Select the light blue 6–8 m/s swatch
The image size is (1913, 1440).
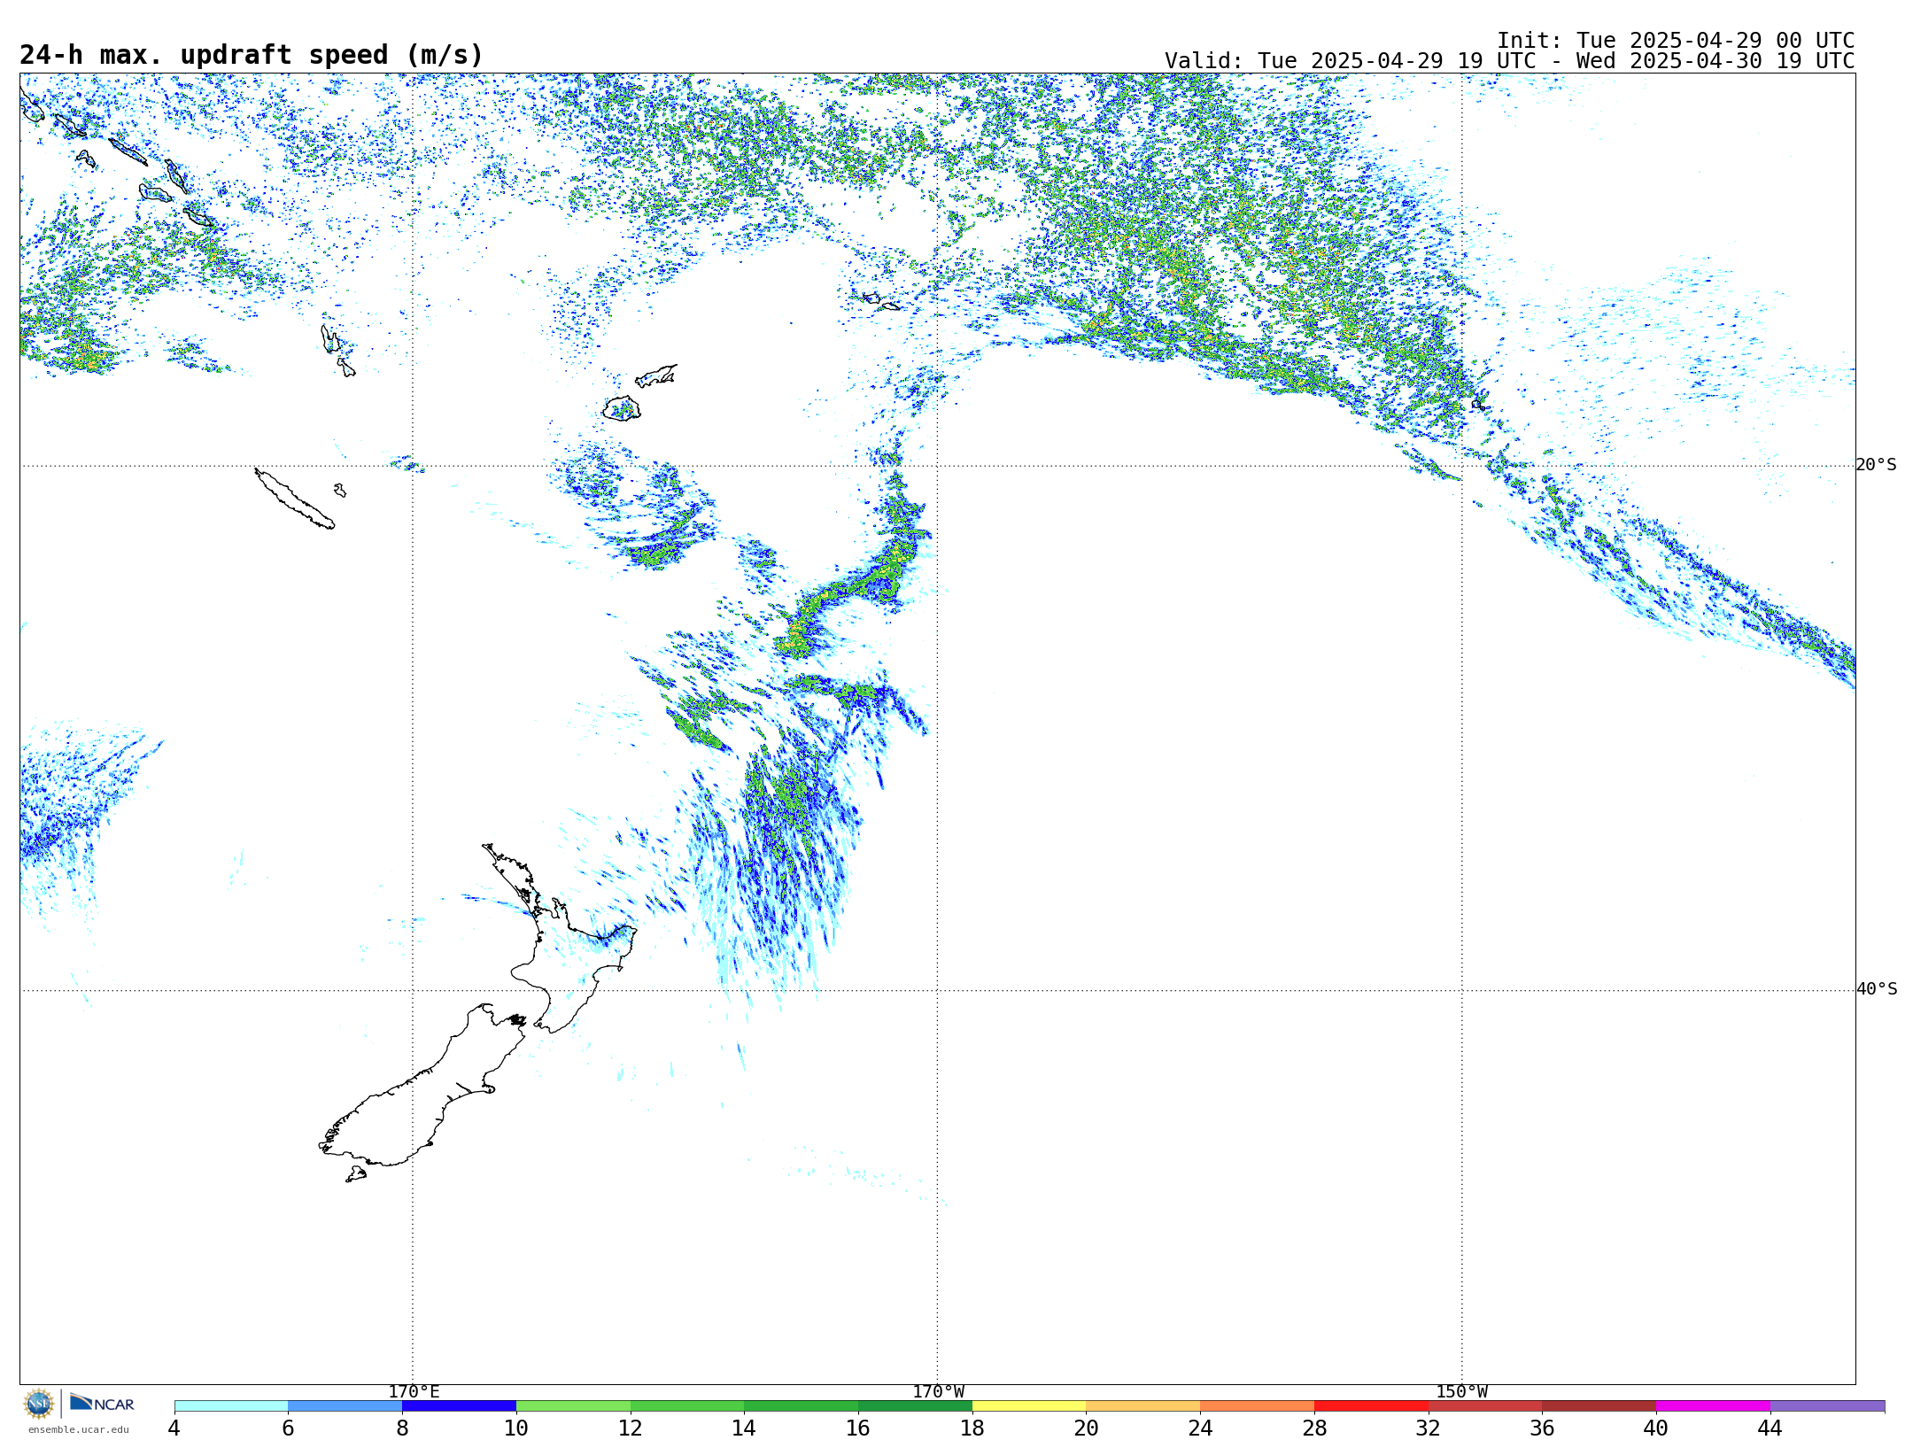345,1405
